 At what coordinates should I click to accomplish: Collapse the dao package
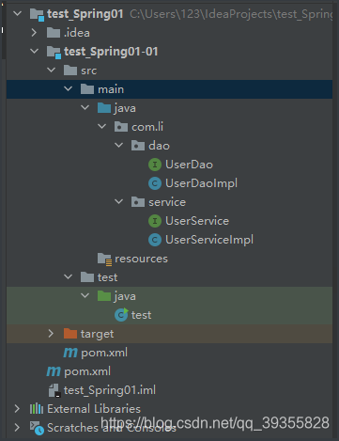point(119,145)
